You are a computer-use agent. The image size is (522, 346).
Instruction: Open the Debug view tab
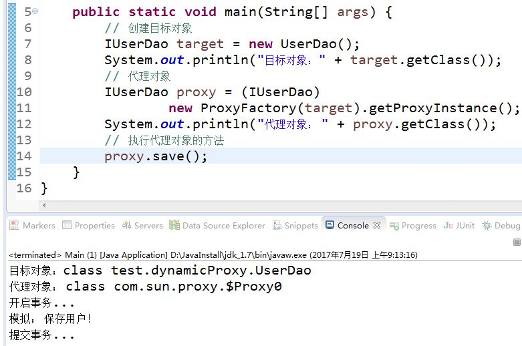click(x=501, y=225)
